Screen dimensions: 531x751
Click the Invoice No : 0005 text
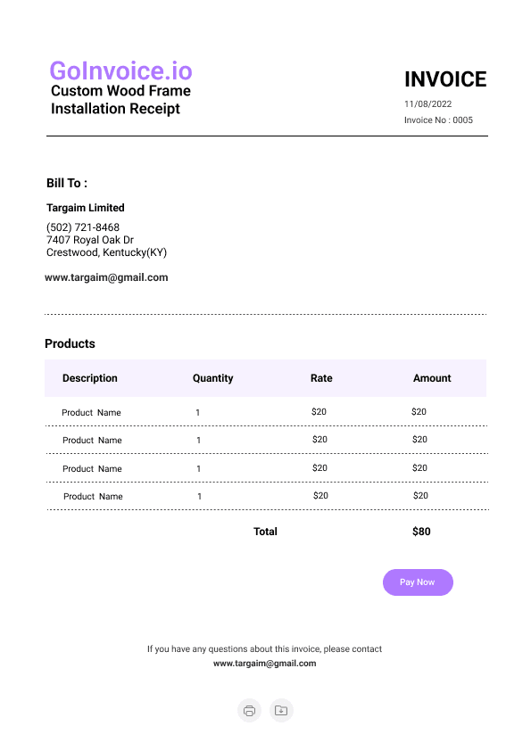(438, 120)
